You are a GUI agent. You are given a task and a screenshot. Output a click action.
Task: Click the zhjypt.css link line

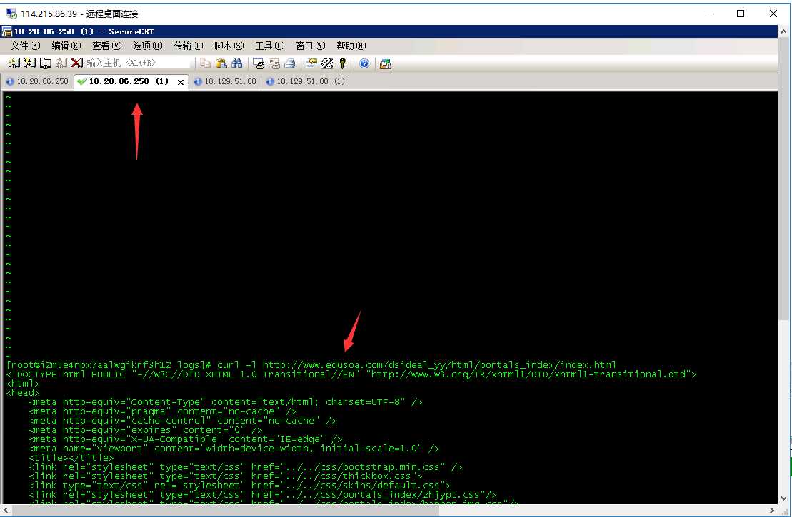click(263, 495)
